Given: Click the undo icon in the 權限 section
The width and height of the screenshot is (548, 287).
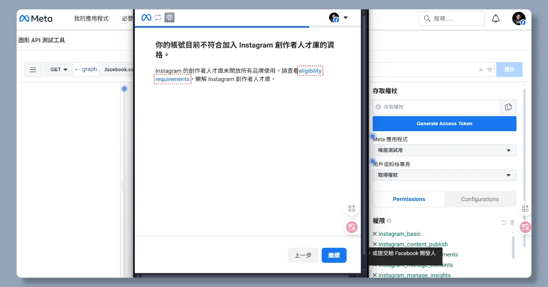Looking at the screenshot, I should tap(504, 222).
